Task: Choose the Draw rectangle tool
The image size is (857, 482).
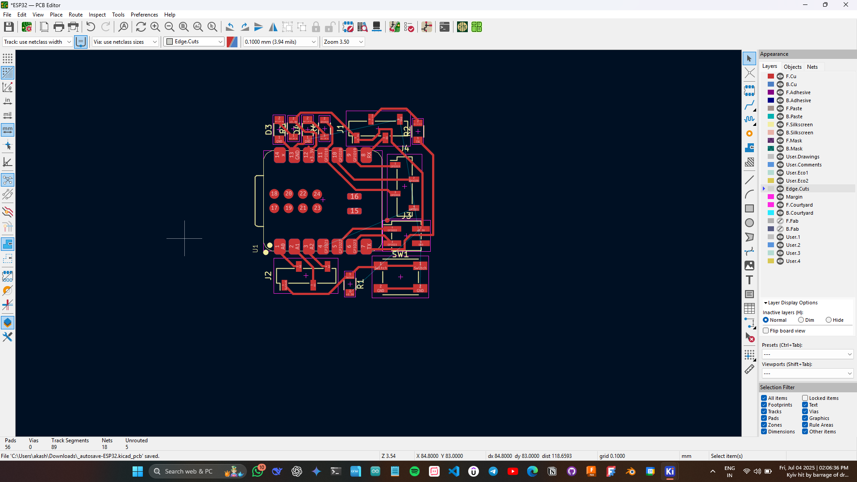Action: click(x=749, y=208)
